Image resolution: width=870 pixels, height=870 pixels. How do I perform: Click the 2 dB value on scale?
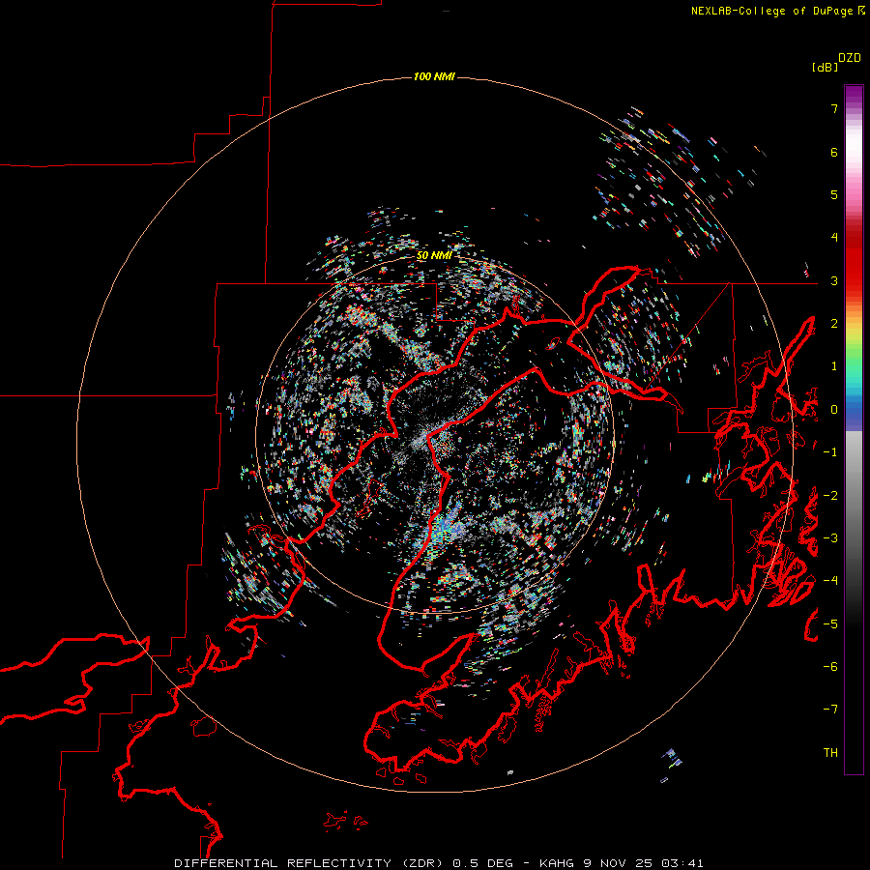pos(834,324)
